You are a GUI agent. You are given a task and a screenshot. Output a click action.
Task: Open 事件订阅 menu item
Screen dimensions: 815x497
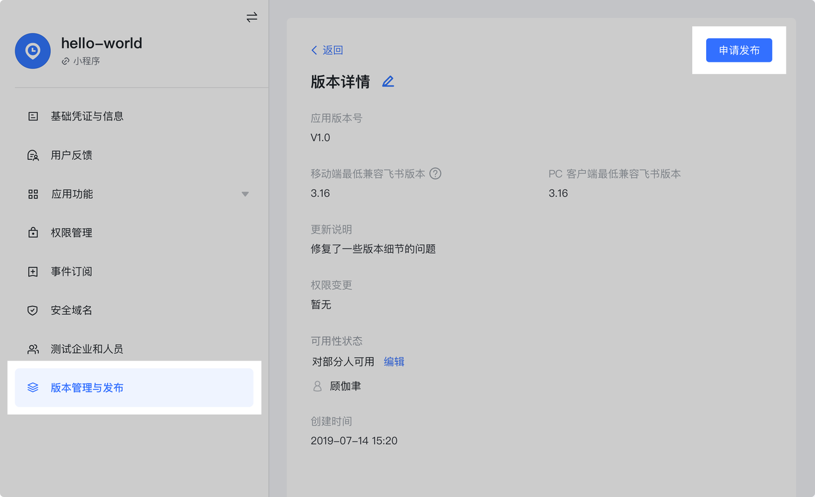71,272
